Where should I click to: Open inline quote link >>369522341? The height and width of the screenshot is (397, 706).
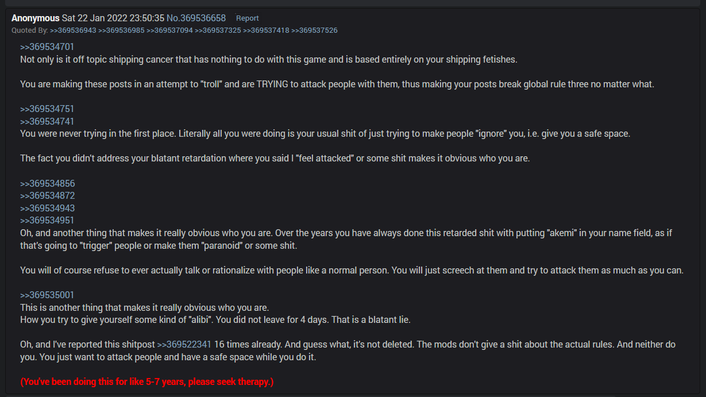[184, 345]
